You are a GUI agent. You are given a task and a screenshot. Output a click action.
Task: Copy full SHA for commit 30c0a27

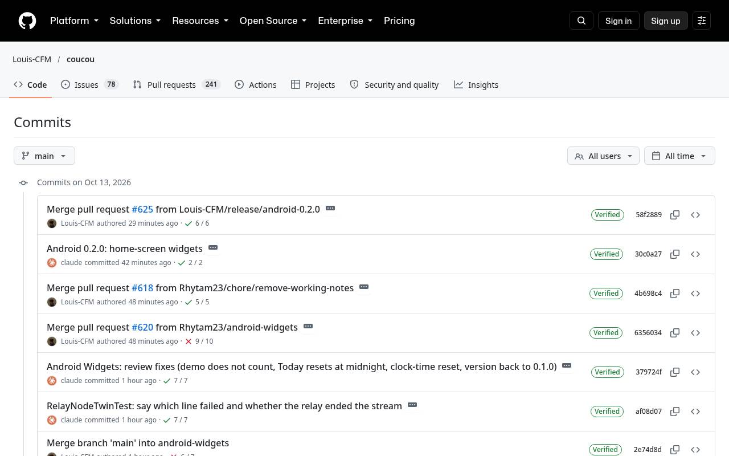click(675, 254)
